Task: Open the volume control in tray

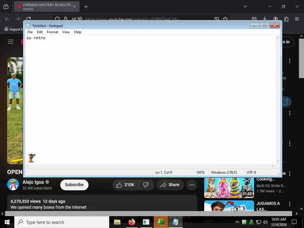Action: click(x=265, y=222)
